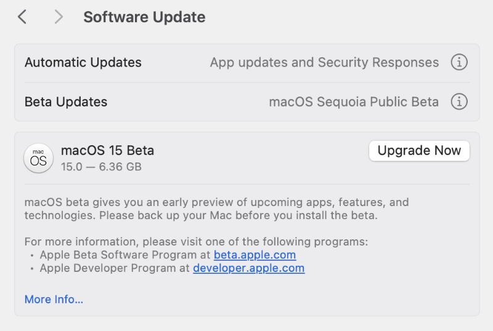Viewport: 493px width, 331px height.
Task: Open Beta Updates info icon
Action: pyautogui.click(x=459, y=102)
